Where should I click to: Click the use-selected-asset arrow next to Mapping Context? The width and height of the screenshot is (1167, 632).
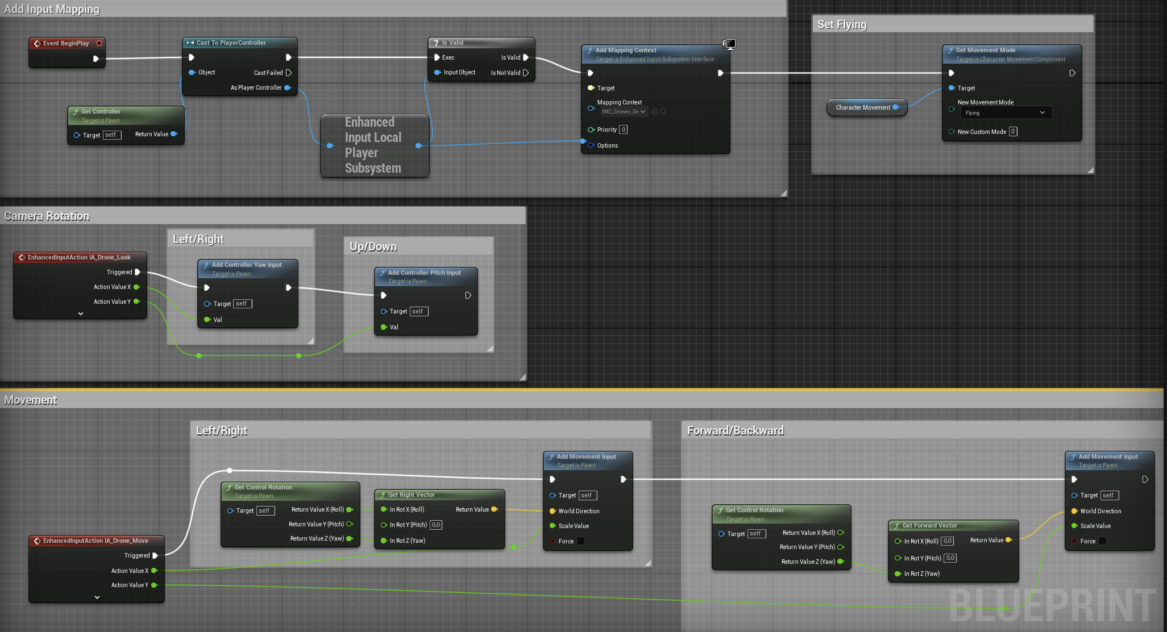pos(654,112)
